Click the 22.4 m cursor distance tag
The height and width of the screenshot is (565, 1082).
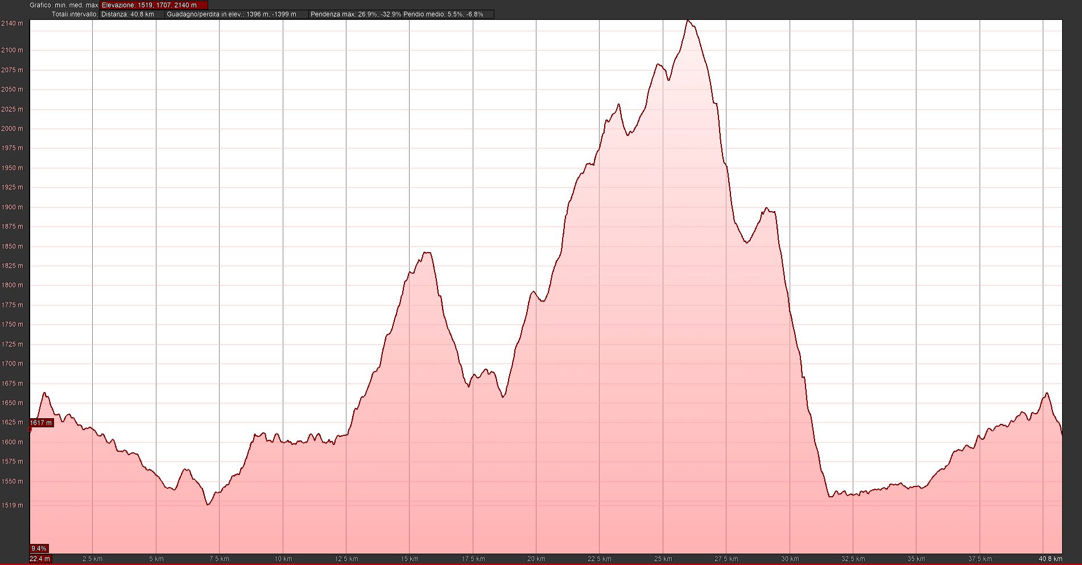pos(40,559)
